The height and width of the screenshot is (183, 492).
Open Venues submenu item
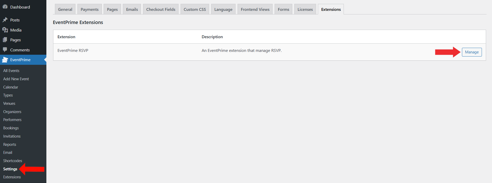pos(9,103)
